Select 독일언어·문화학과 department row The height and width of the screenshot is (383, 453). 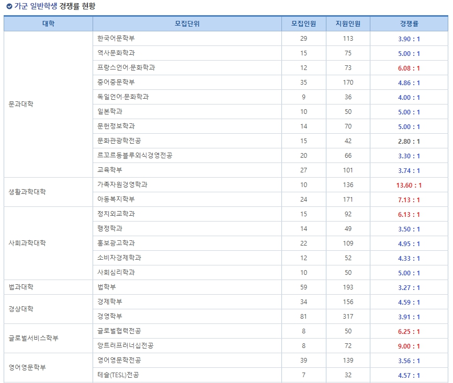pos(270,97)
